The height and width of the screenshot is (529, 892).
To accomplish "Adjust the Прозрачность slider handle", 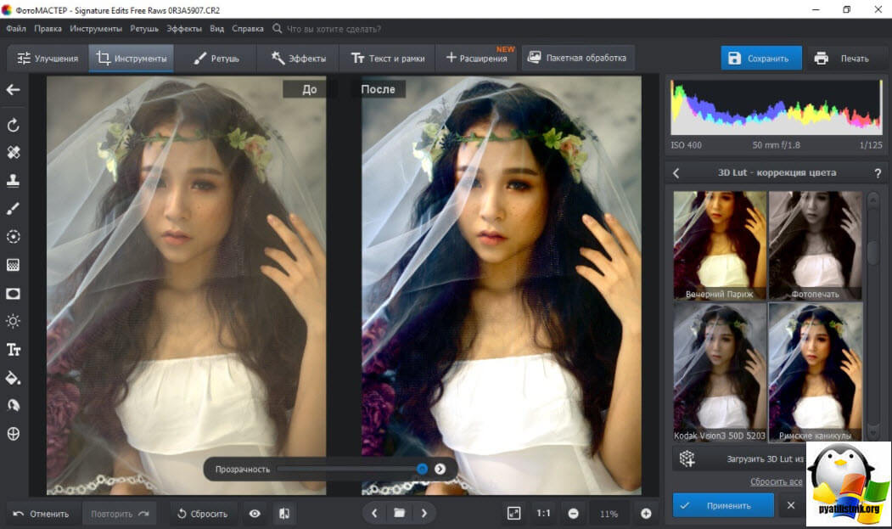I will pos(422,469).
